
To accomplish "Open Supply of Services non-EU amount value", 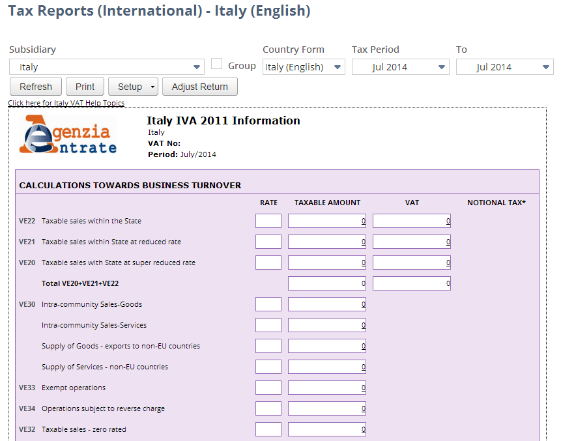I will [363, 367].
